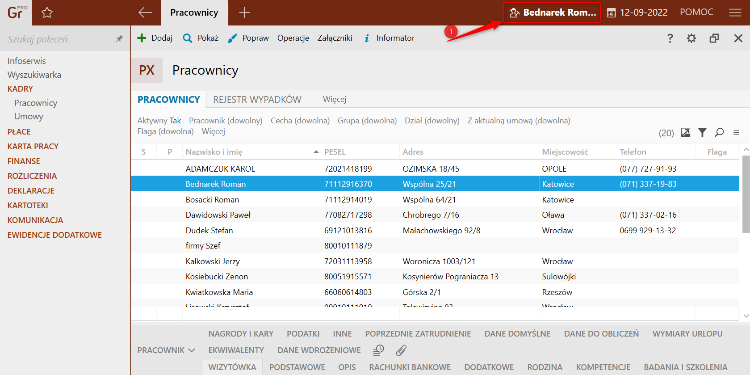The image size is (750, 375).
Task: Click the question mark help icon
Action: (670, 38)
